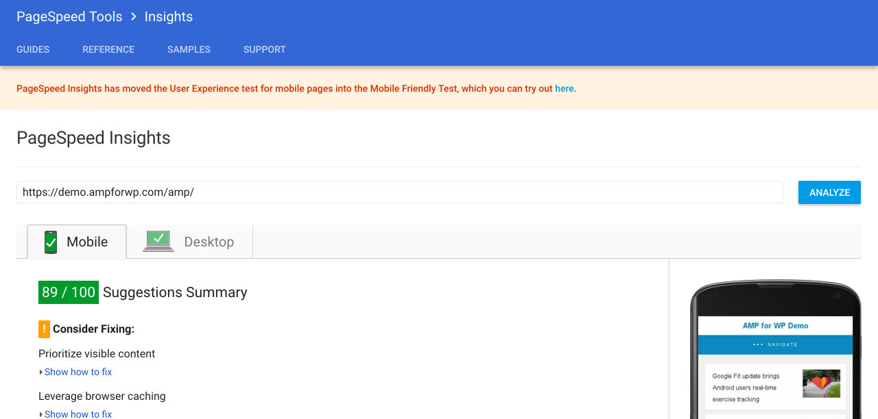Open the SUPPORT menu item
The image size is (878, 419).
265,49
